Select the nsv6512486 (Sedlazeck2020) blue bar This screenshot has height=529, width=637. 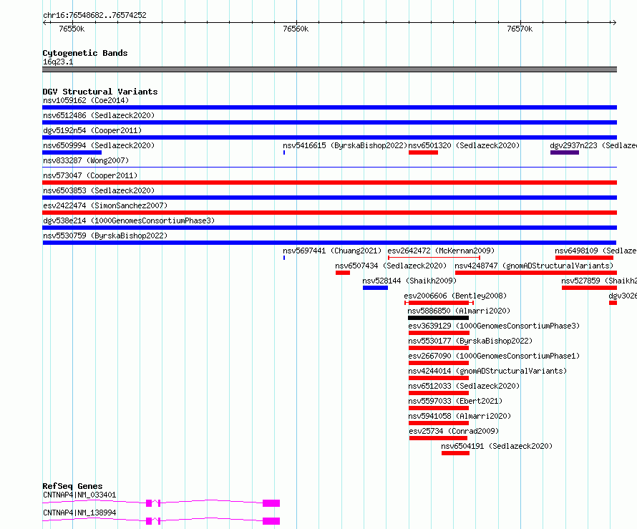click(329, 122)
